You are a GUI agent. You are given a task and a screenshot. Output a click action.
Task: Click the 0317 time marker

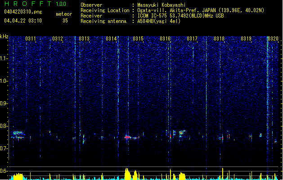tap(192, 39)
